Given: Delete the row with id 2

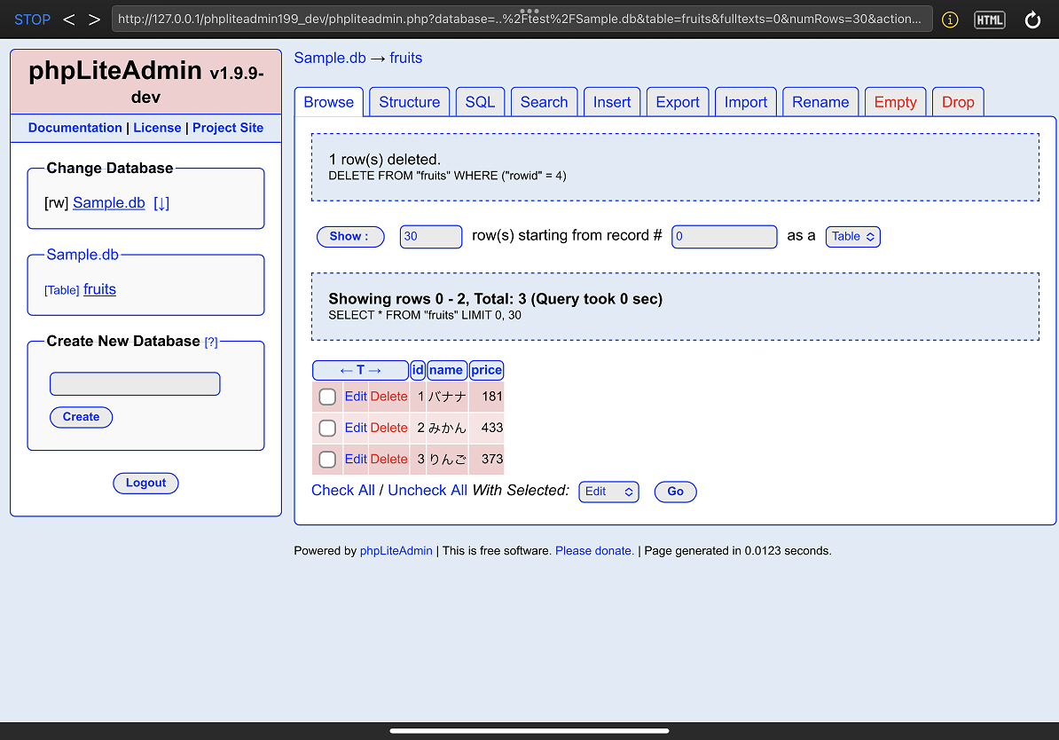Looking at the screenshot, I should point(388,428).
